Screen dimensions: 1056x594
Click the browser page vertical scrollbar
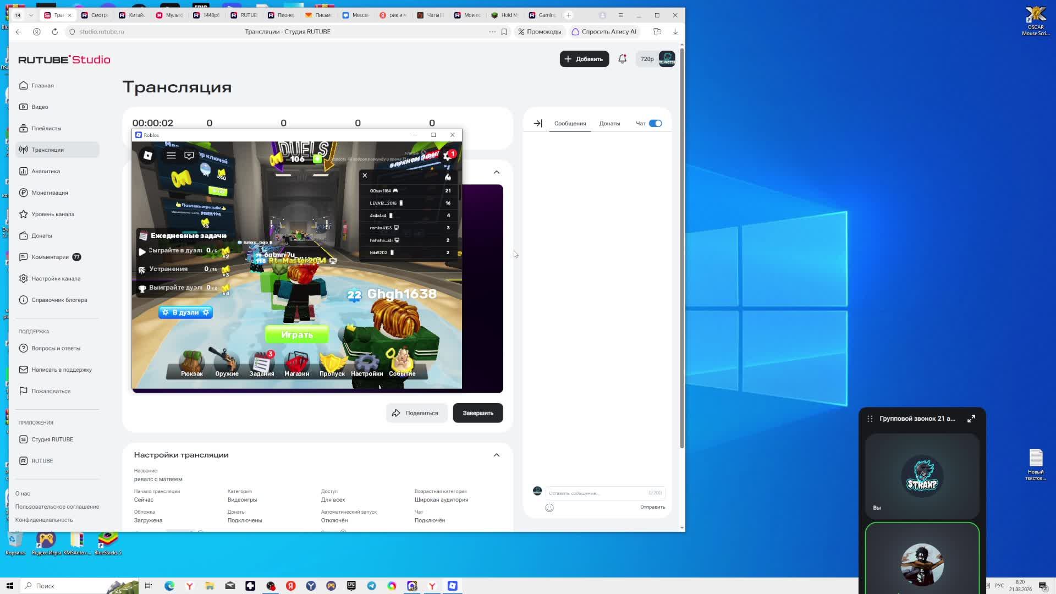pyautogui.click(x=682, y=248)
